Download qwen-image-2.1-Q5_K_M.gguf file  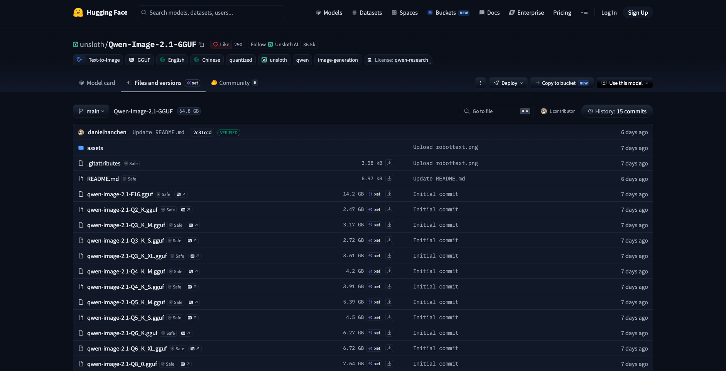coord(389,302)
